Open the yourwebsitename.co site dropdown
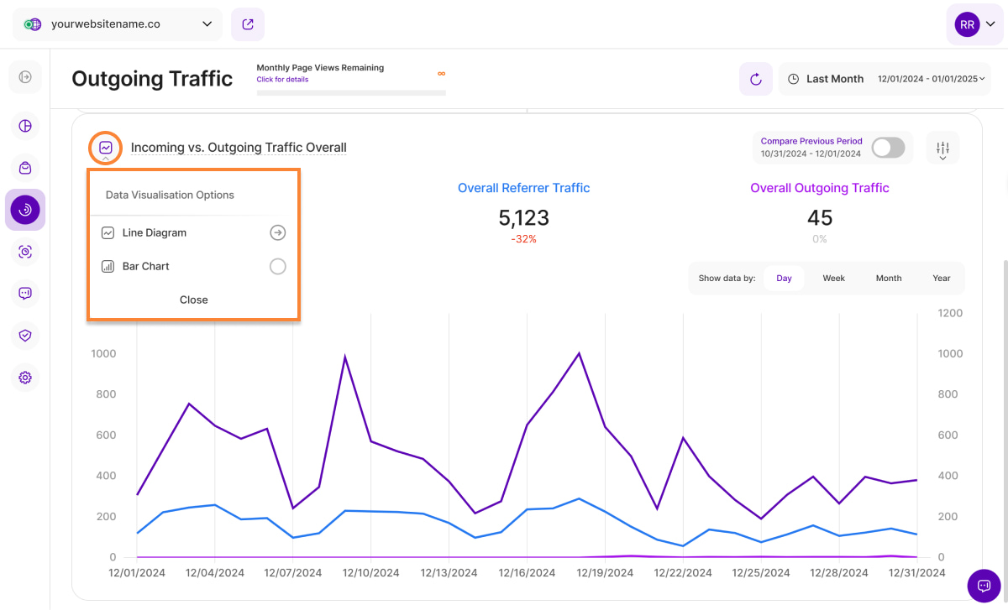 (118, 24)
